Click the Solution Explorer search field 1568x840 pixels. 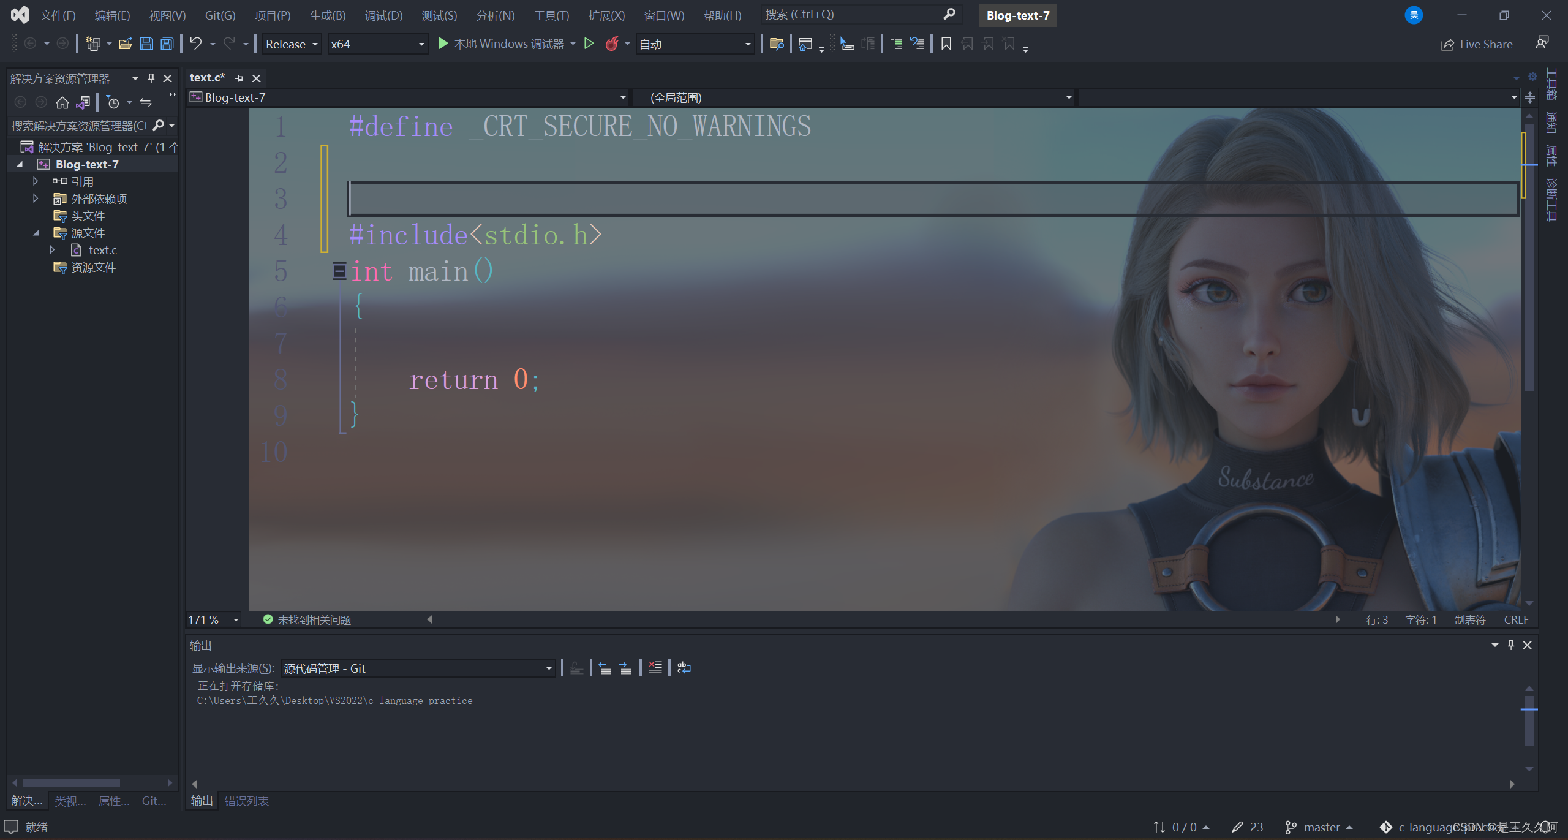(x=78, y=126)
